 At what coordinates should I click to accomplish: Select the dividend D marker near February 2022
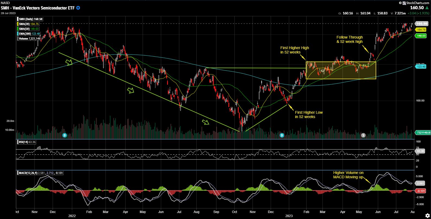pyautogui.click(x=65, y=135)
